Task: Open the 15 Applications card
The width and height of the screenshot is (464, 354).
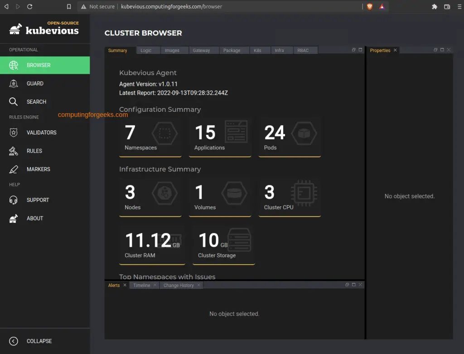Action: pyautogui.click(x=220, y=137)
